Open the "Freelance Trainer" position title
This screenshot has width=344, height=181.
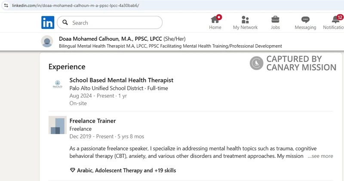coord(92,121)
